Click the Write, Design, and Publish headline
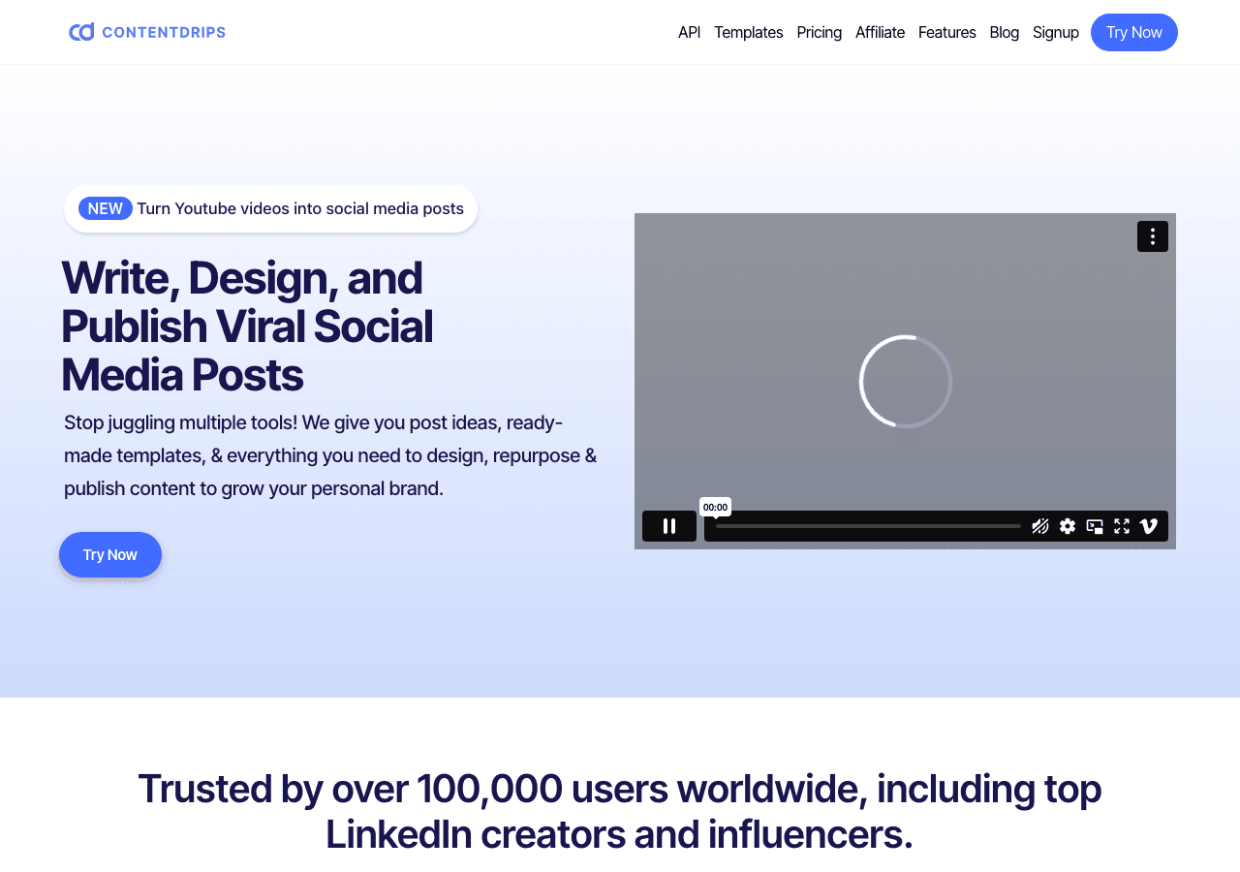This screenshot has height=872, width=1240. pos(247,326)
